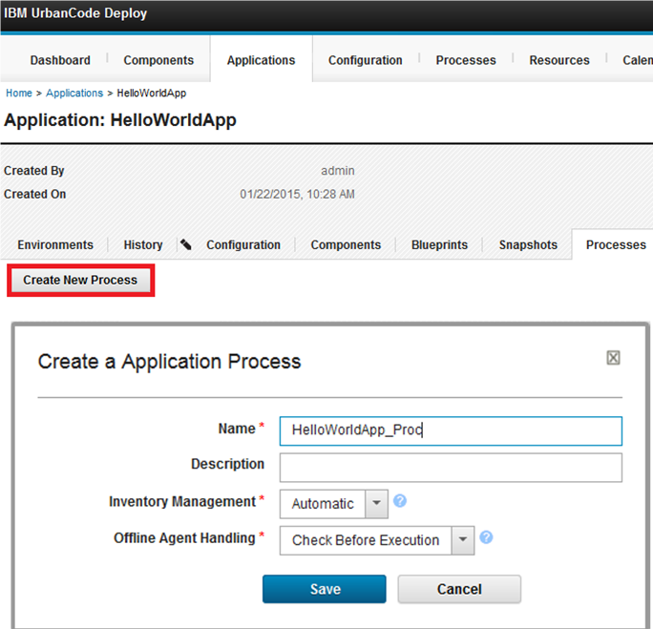Expand Offline Agent Handling dropdown arrow
Viewport: 653px width, 629px height.
click(463, 540)
